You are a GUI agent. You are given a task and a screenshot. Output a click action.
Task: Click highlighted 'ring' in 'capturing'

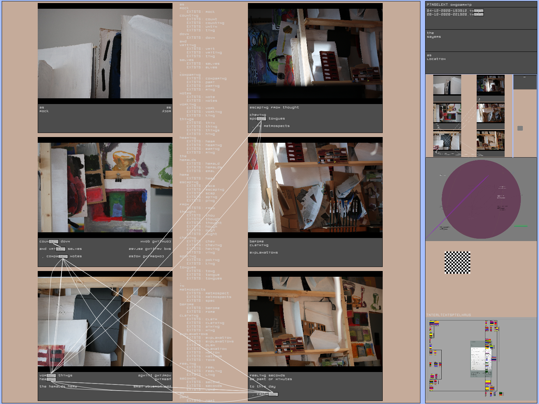point(273,394)
